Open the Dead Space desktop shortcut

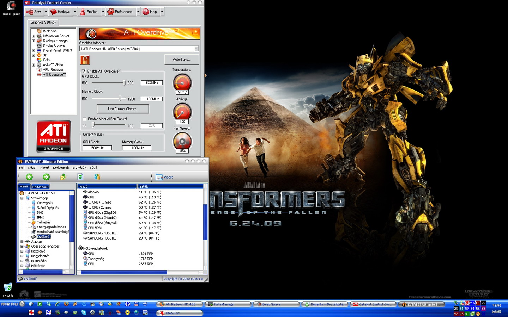click(11, 8)
